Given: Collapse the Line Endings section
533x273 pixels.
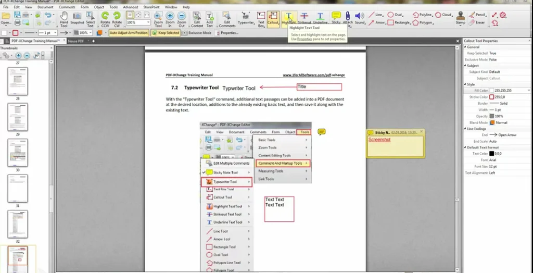Looking at the screenshot, I should 465,129.
